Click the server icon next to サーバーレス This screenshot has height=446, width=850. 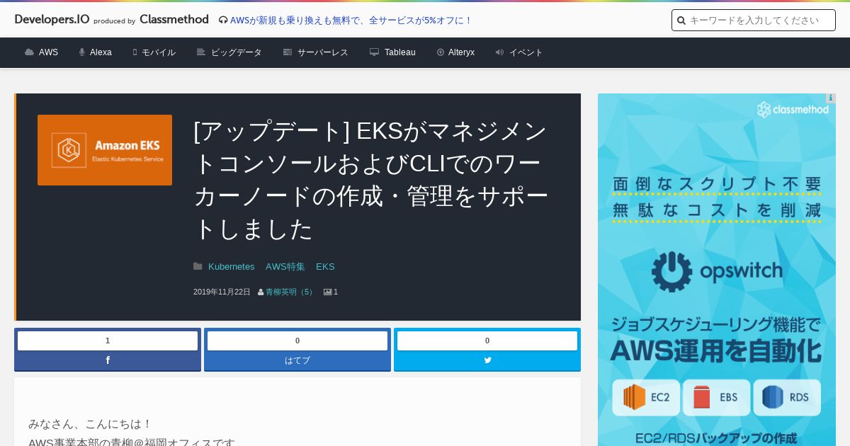(288, 52)
